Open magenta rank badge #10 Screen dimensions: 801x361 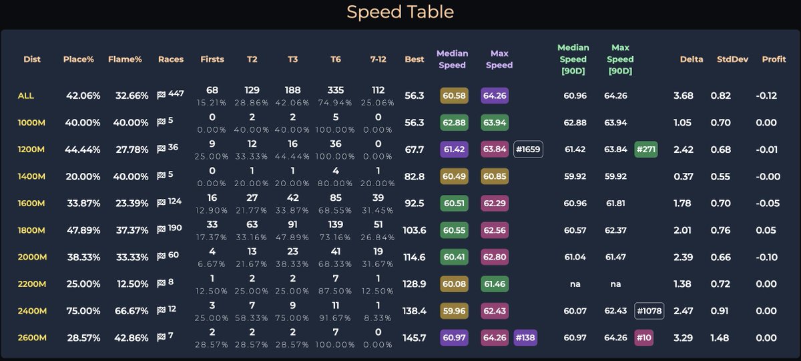[x=644, y=338]
